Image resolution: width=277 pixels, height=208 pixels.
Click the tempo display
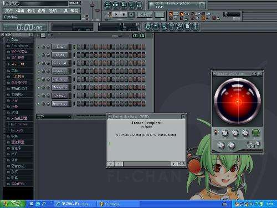coord(145,14)
